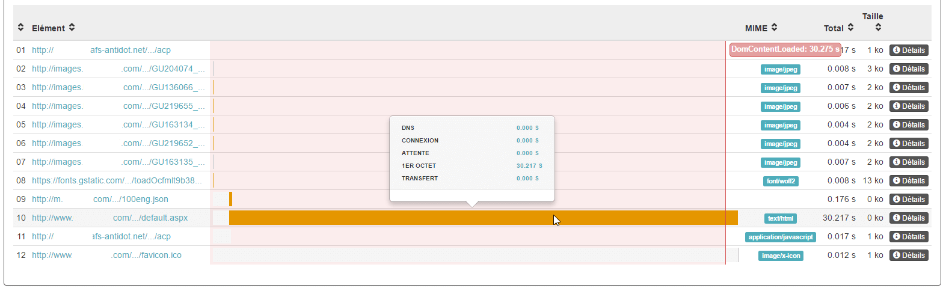This screenshot has width=946, height=288.
Task: Open the GU163134 image link
Action: pyautogui.click(x=118, y=124)
